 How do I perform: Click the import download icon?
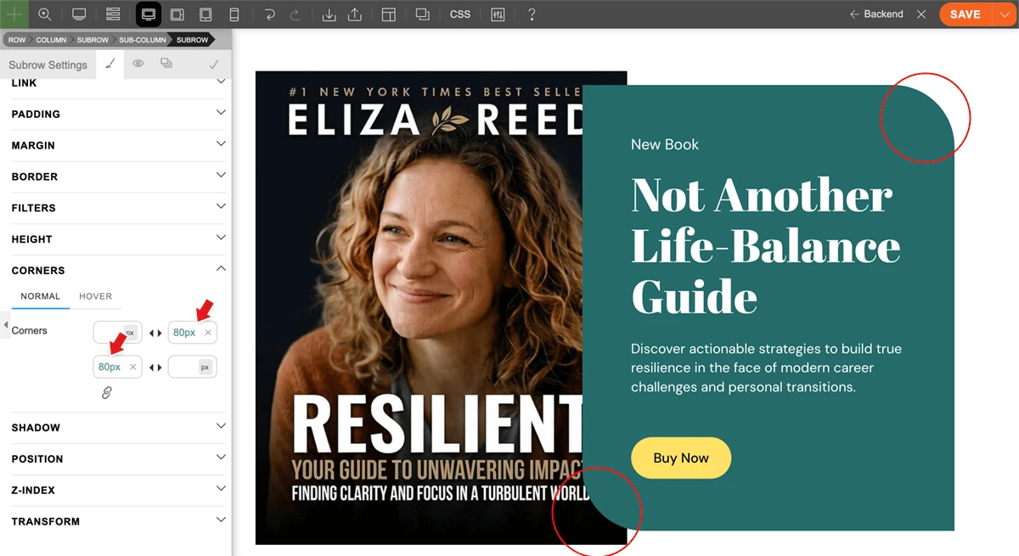pos(329,14)
